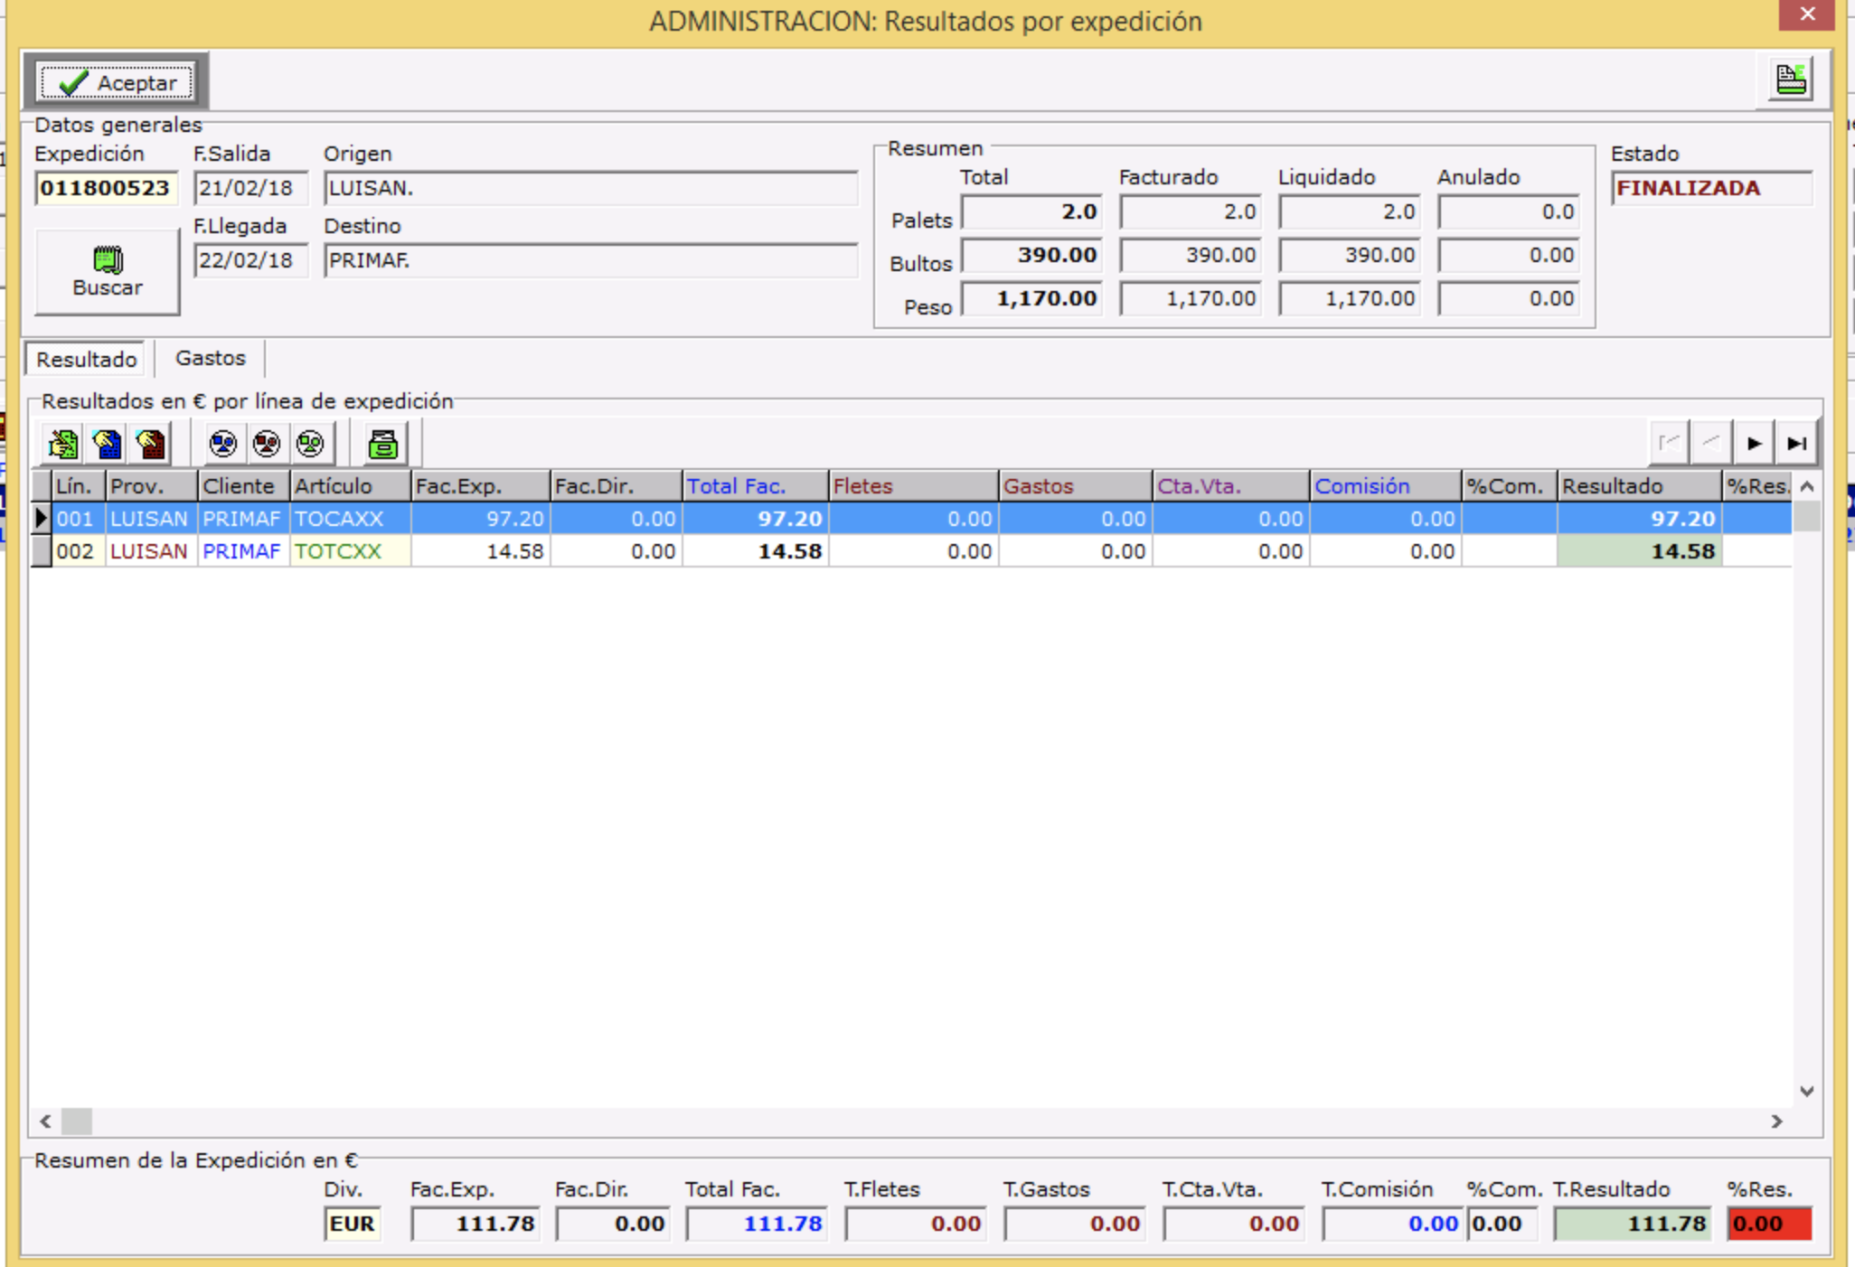Click the green file drawer icon
The image size is (1855, 1267).
point(383,444)
